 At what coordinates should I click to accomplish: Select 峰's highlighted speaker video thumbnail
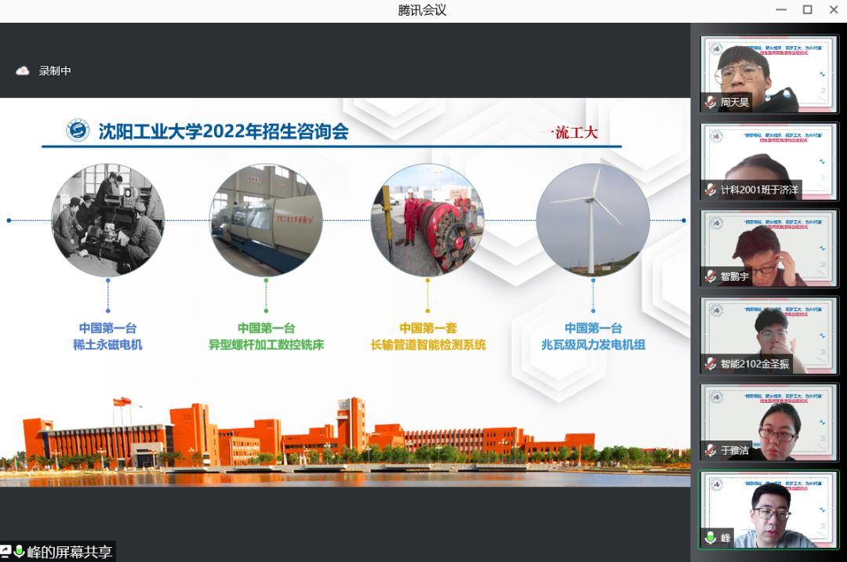point(769,509)
